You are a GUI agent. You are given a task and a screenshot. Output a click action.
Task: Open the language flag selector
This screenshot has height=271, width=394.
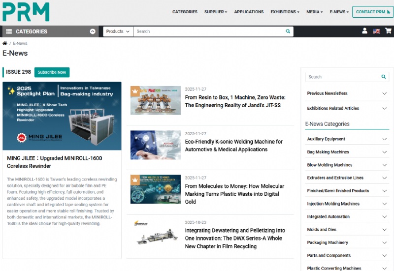(376, 31)
